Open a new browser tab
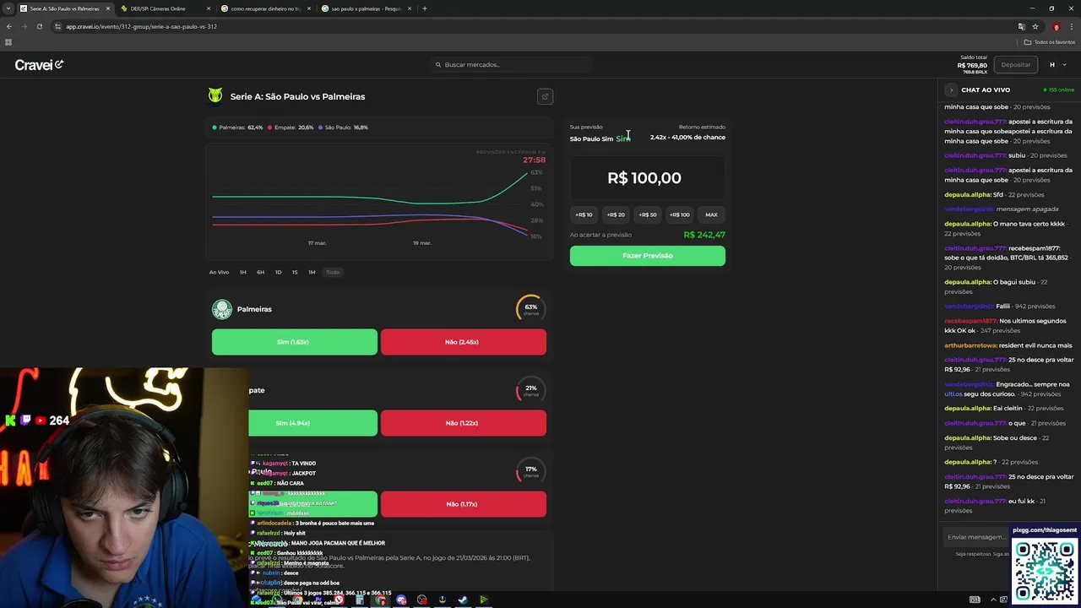This screenshot has width=1081, height=608. [x=425, y=8]
